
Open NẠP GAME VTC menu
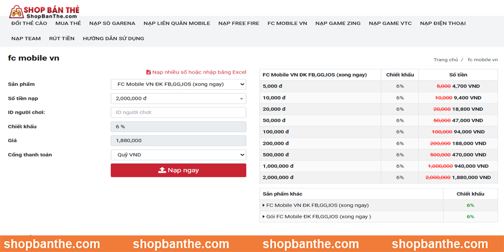(390, 23)
